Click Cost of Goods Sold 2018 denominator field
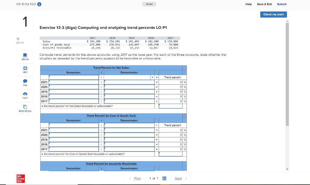310x185 pixels. click(x=129, y=144)
